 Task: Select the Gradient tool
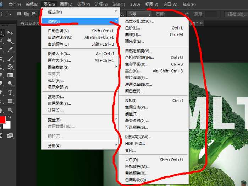10,75
